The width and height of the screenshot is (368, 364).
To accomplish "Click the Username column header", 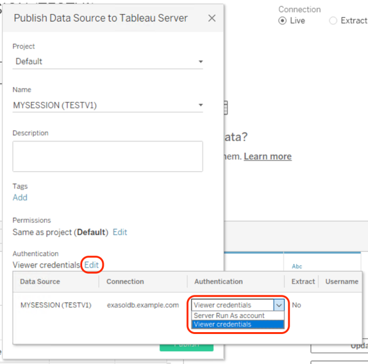I will tap(342, 282).
